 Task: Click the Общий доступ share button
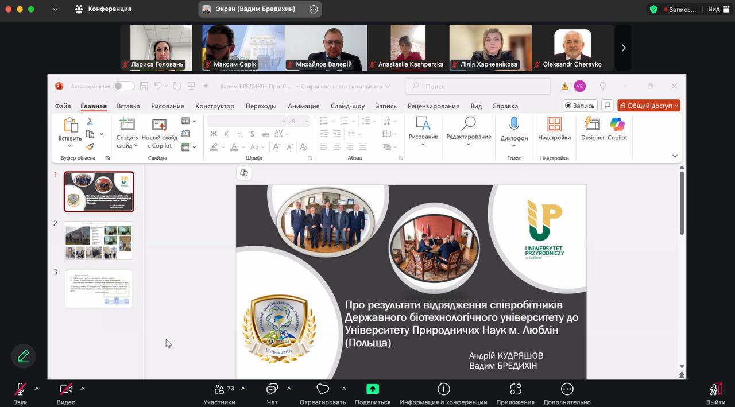pos(649,106)
